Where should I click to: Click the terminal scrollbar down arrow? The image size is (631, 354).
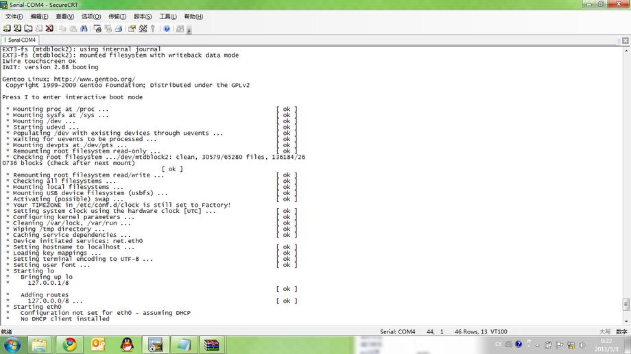626,321
